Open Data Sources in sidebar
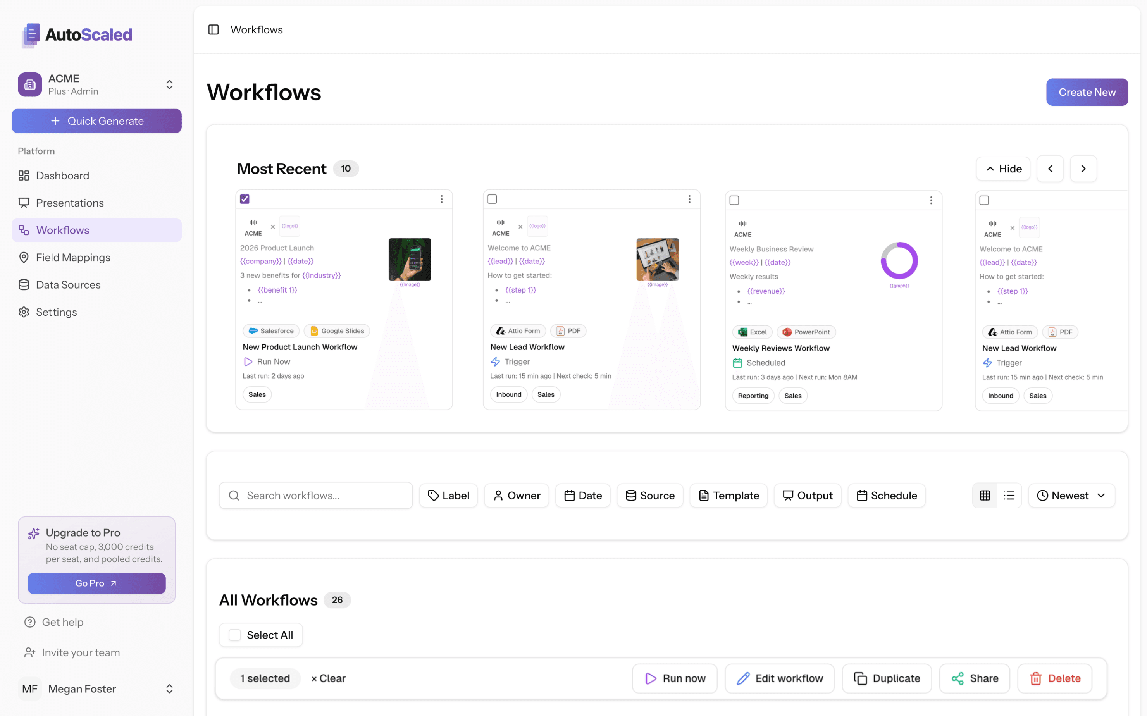Viewport: 1147px width, 716px height. coord(96,285)
